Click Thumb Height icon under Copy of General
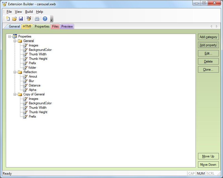Screen dimensions: 223x178 [x=25, y=112]
